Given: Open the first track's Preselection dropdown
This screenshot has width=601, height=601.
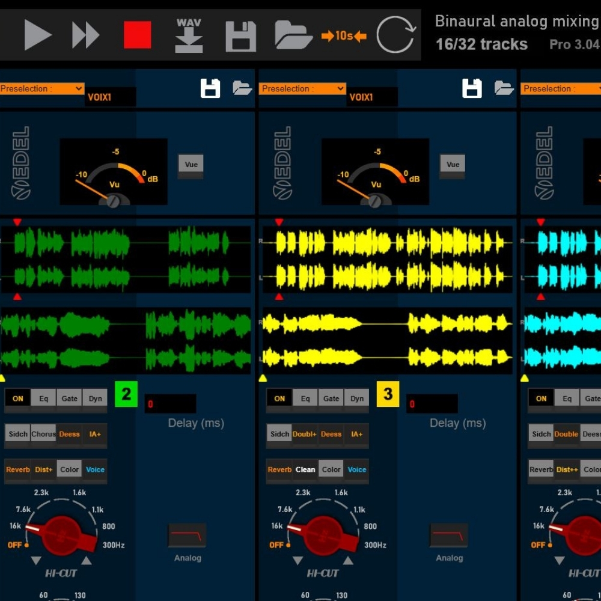Looking at the screenshot, I should click(x=41, y=89).
